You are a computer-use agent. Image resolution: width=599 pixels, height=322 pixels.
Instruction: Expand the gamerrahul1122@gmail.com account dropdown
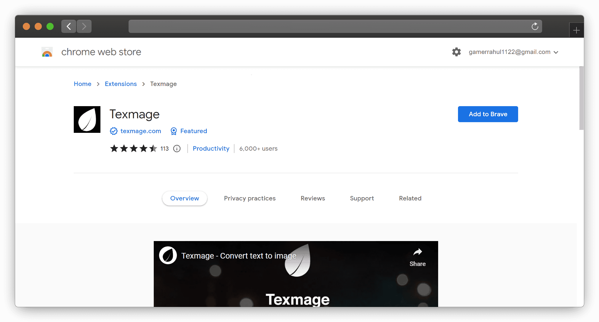513,52
